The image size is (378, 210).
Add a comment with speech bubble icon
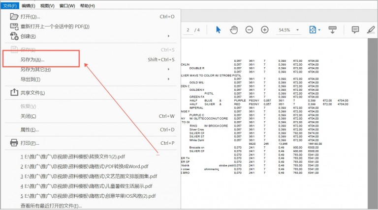[355, 30]
